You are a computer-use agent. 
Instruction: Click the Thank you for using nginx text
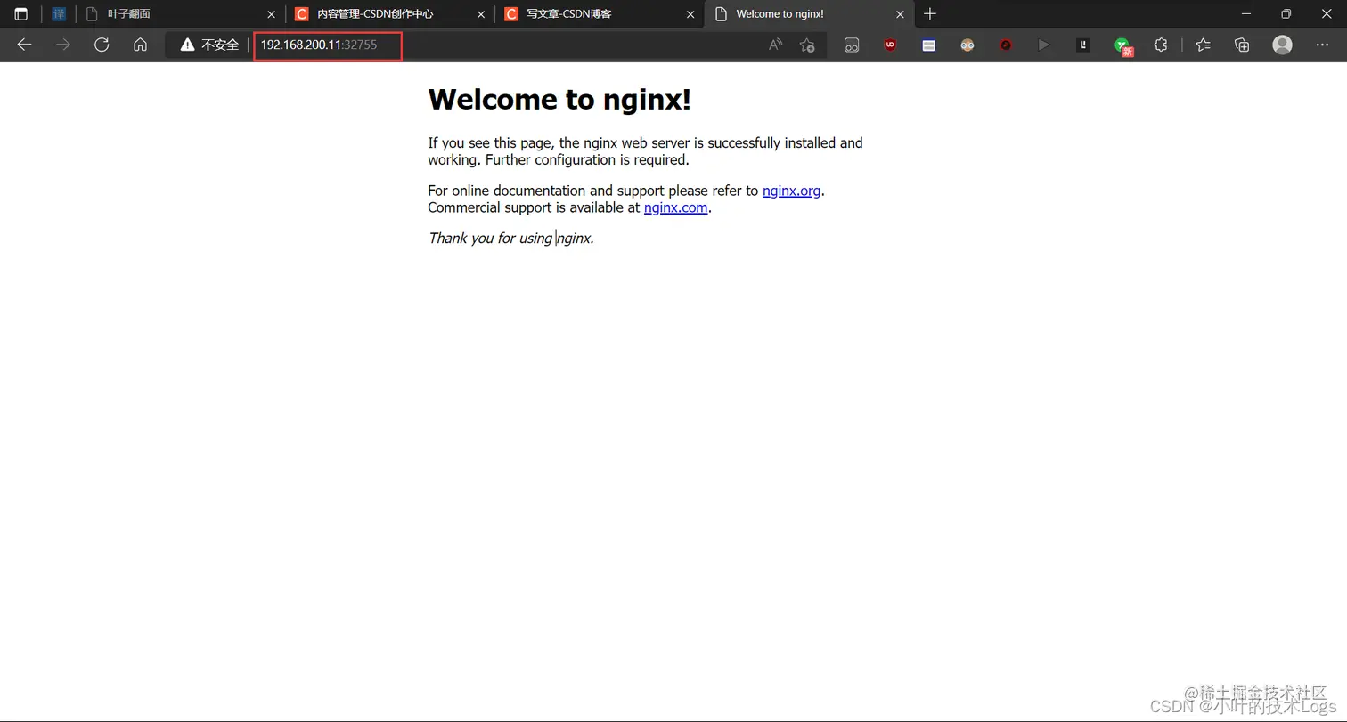(x=510, y=238)
